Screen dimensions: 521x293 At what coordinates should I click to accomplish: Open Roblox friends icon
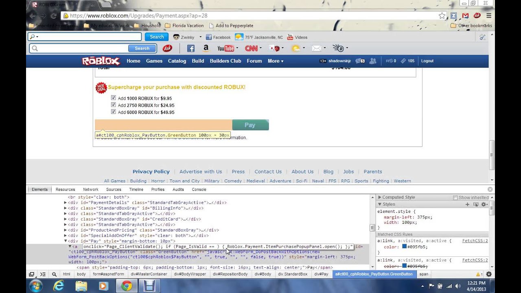pyautogui.click(x=373, y=61)
